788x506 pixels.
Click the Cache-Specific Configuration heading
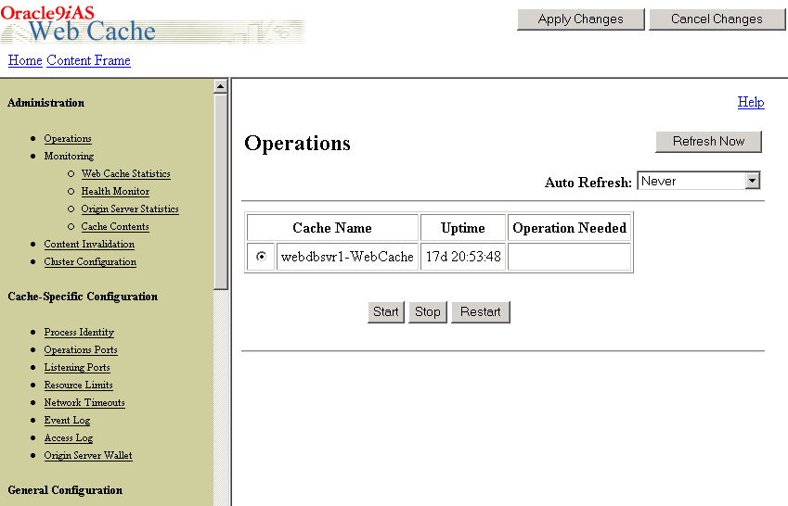83,297
